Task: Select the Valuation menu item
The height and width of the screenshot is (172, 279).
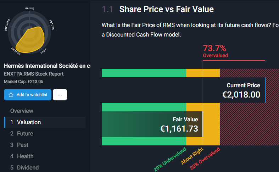Action: click(45, 122)
